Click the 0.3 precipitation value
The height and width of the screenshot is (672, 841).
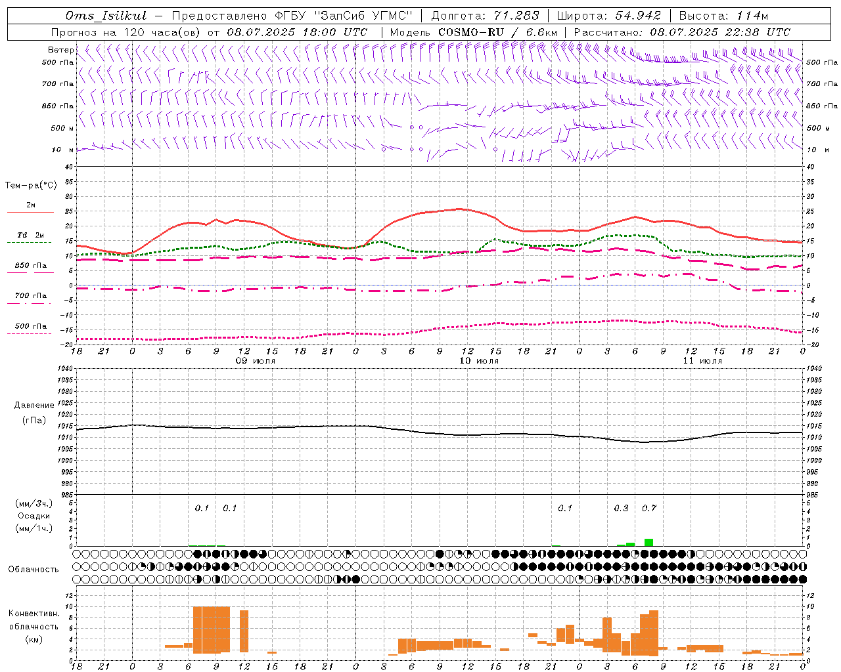621,509
